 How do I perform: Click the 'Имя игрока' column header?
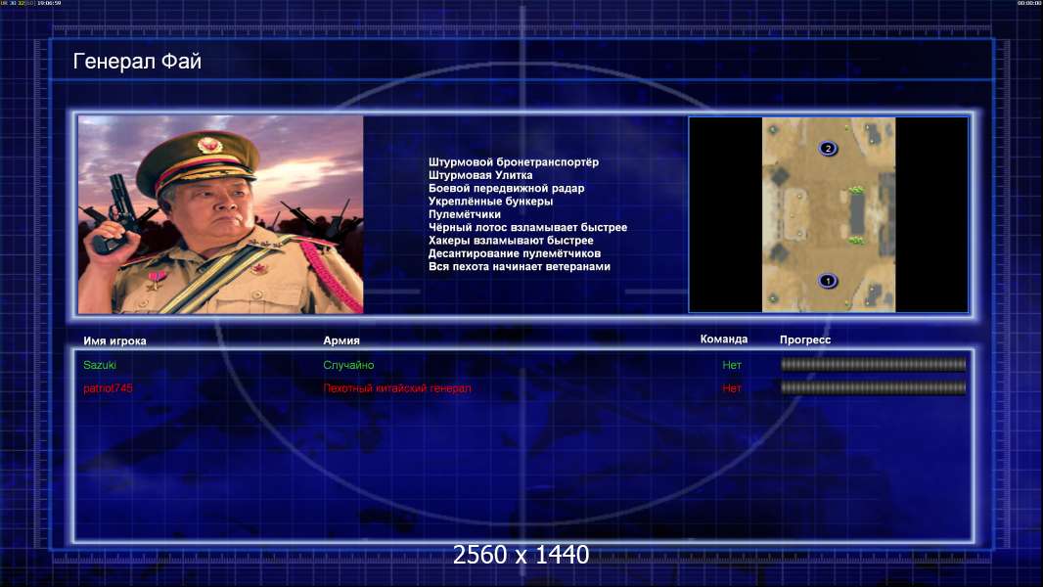[114, 341]
